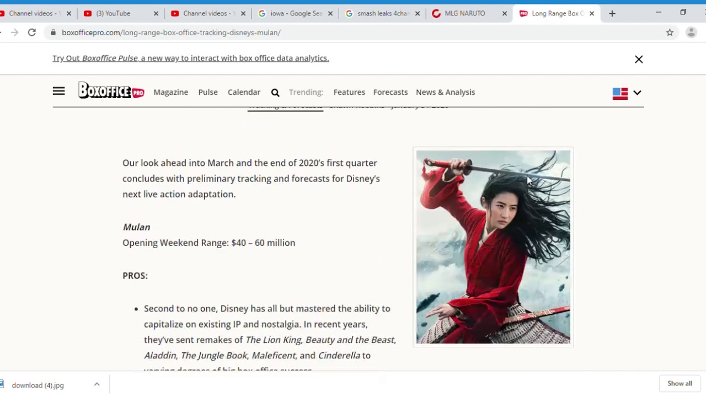Select the Long Range Box Office tab
The width and height of the screenshot is (706, 397).
click(556, 13)
